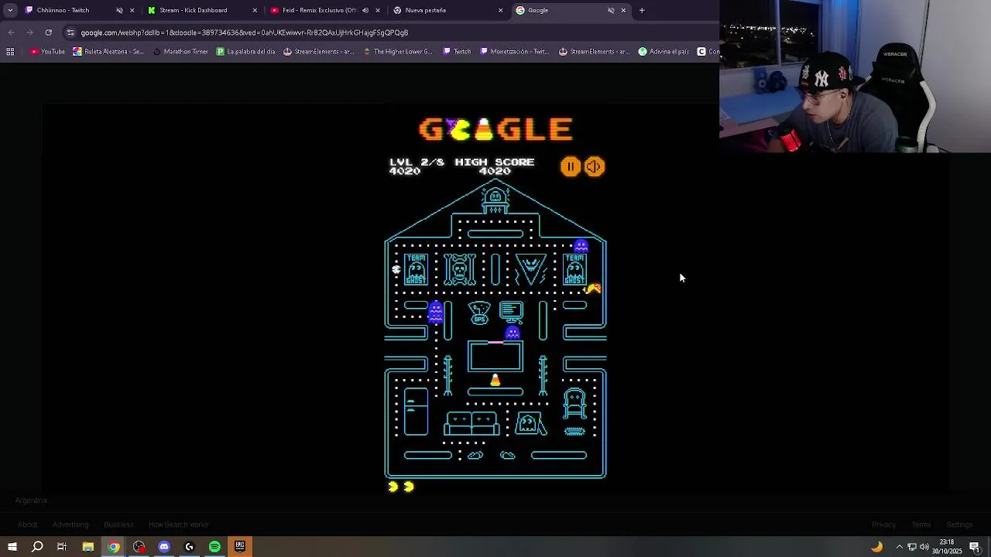Open the first StreamElements bookmark

tap(318, 52)
